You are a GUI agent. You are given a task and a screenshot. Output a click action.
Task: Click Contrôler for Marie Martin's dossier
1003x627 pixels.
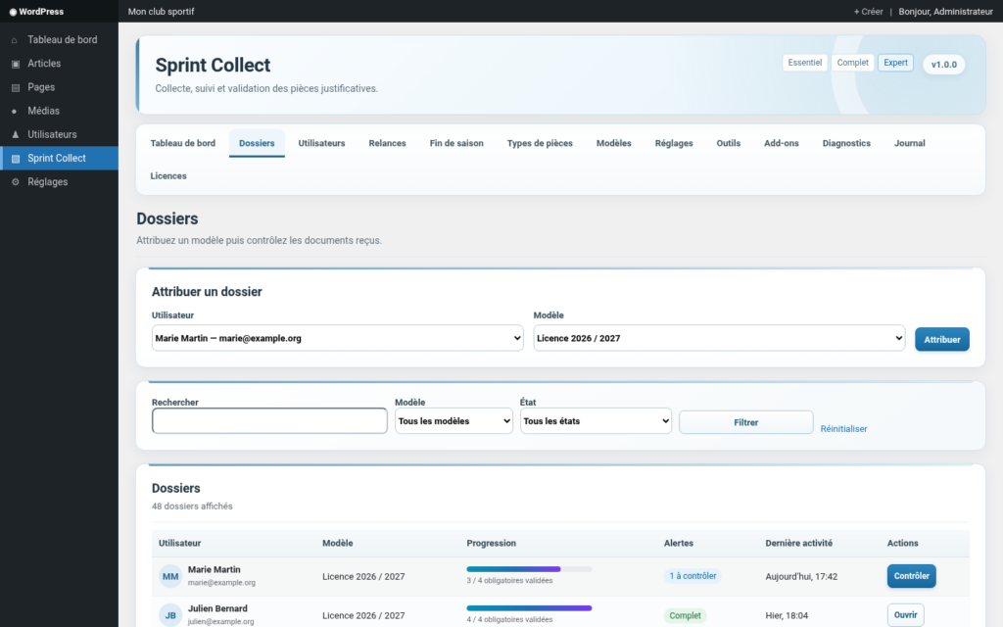pyautogui.click(x=911, y=576)
